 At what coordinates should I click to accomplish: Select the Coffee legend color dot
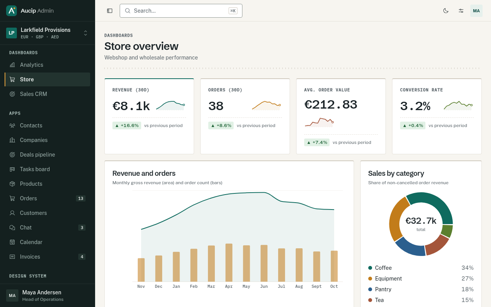[x=370, y=268]
